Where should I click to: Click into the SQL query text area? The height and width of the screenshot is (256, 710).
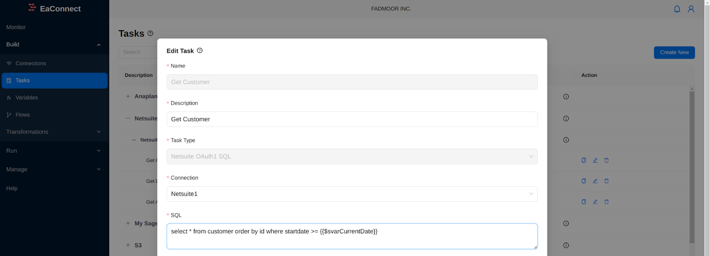click(352, 236)
